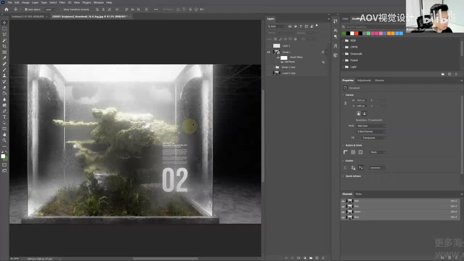Select the Lasso tool
Screen dimensions: 464x261
click(x=4, y=34)
